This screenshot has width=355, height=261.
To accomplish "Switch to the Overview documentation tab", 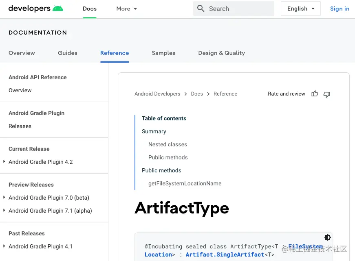I will (x=22, y=53).
